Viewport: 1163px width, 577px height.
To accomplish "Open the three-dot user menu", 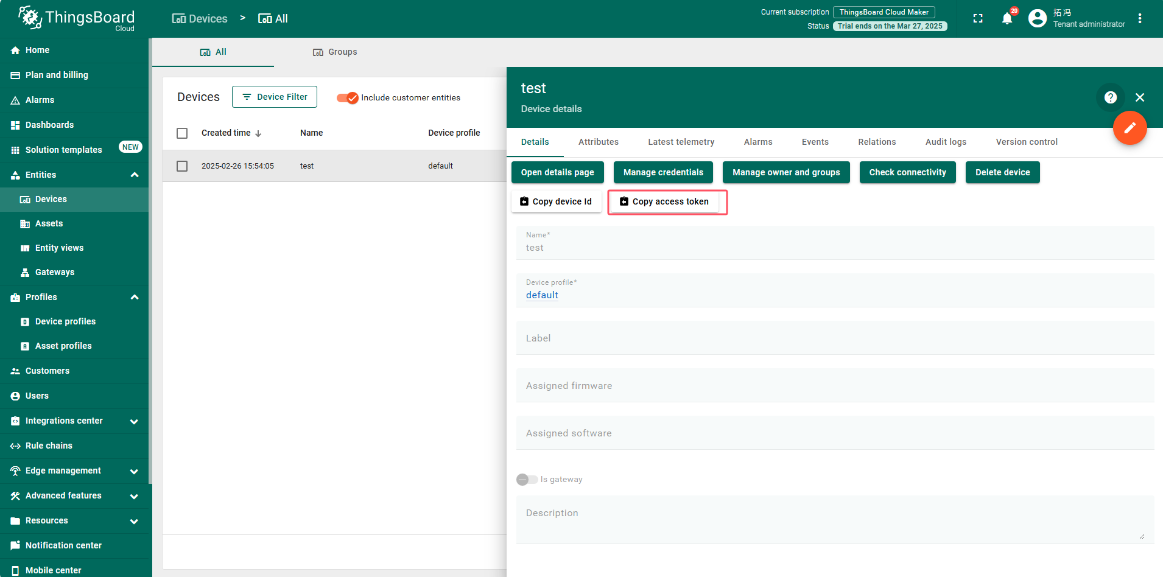I will point(1140,18).
